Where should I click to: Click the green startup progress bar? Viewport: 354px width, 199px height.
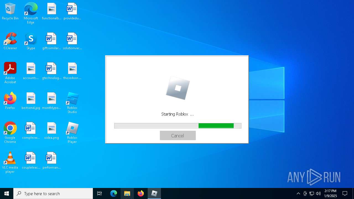(178, 126)
